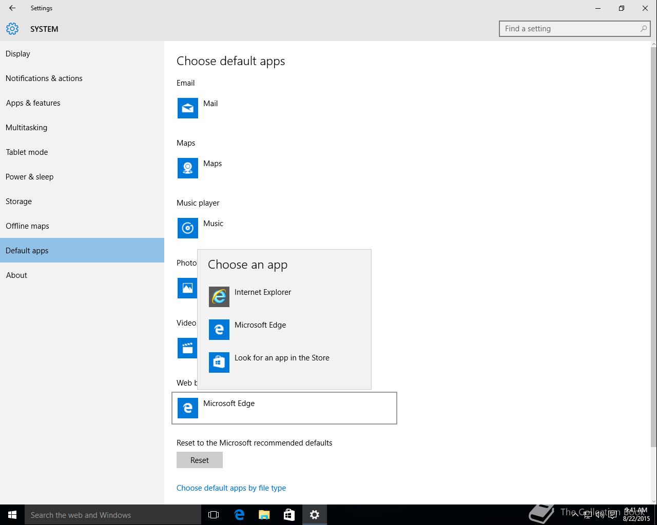Image resolution: width=657 pixels, height=525 pixels.
Task: Click the network icon in system tray
Action: tap(588, 515)
